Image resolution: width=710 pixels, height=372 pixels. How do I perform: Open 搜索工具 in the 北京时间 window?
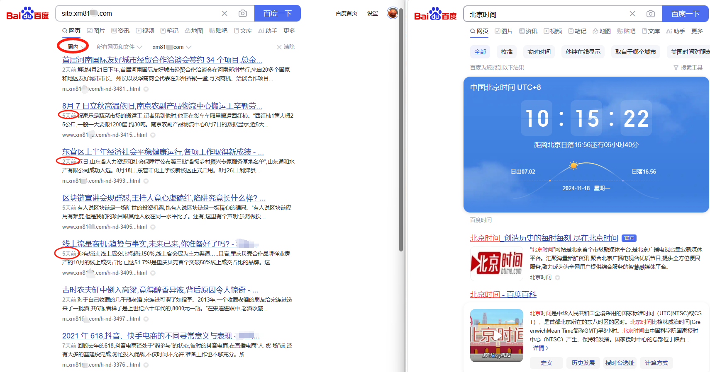688,68
